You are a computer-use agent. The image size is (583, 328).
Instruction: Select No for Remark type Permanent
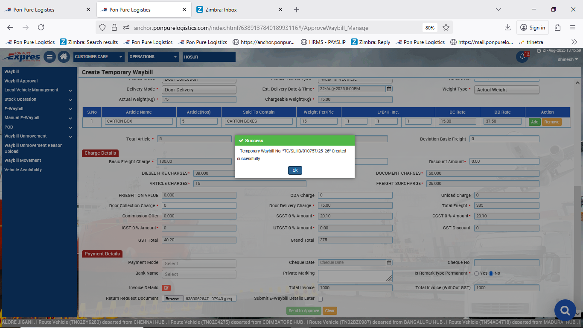tap(491, 273)
